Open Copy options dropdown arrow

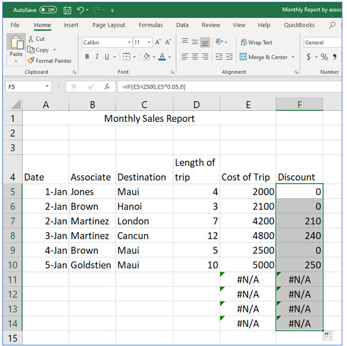54,50
